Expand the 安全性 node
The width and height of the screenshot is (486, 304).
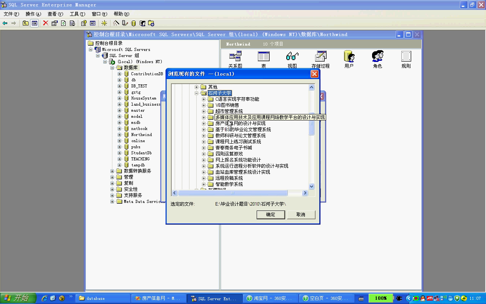coord(112,189)
